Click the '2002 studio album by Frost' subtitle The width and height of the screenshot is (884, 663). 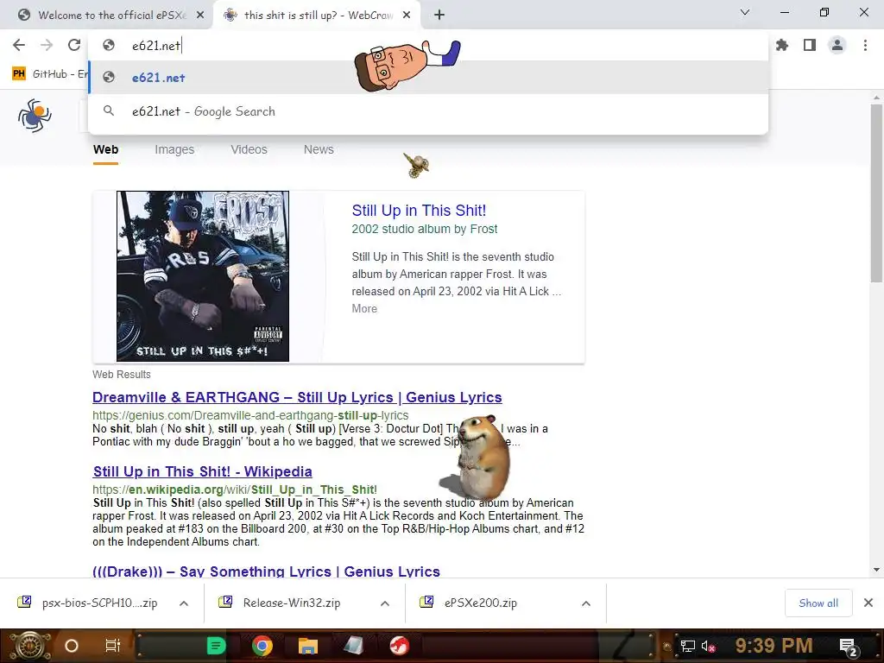click(425, 229)
